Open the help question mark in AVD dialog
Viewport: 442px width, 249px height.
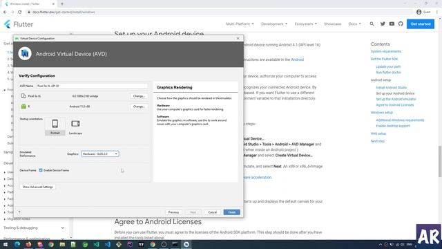pyautogui.click(x=19, y=212)
